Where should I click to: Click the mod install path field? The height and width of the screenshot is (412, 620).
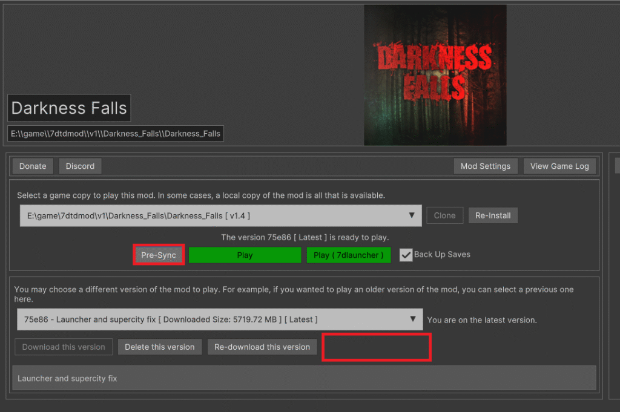click(116, 134)
